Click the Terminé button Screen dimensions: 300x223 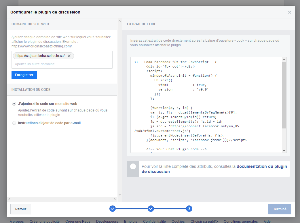(280, 209)
